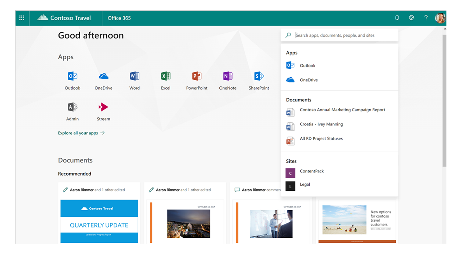Select Outlook icon in search results
462x253 pixels.
290,65
